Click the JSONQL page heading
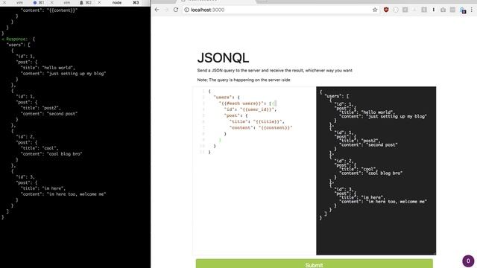477x268 pixels. pyautogui.click(x=223, y=58)
